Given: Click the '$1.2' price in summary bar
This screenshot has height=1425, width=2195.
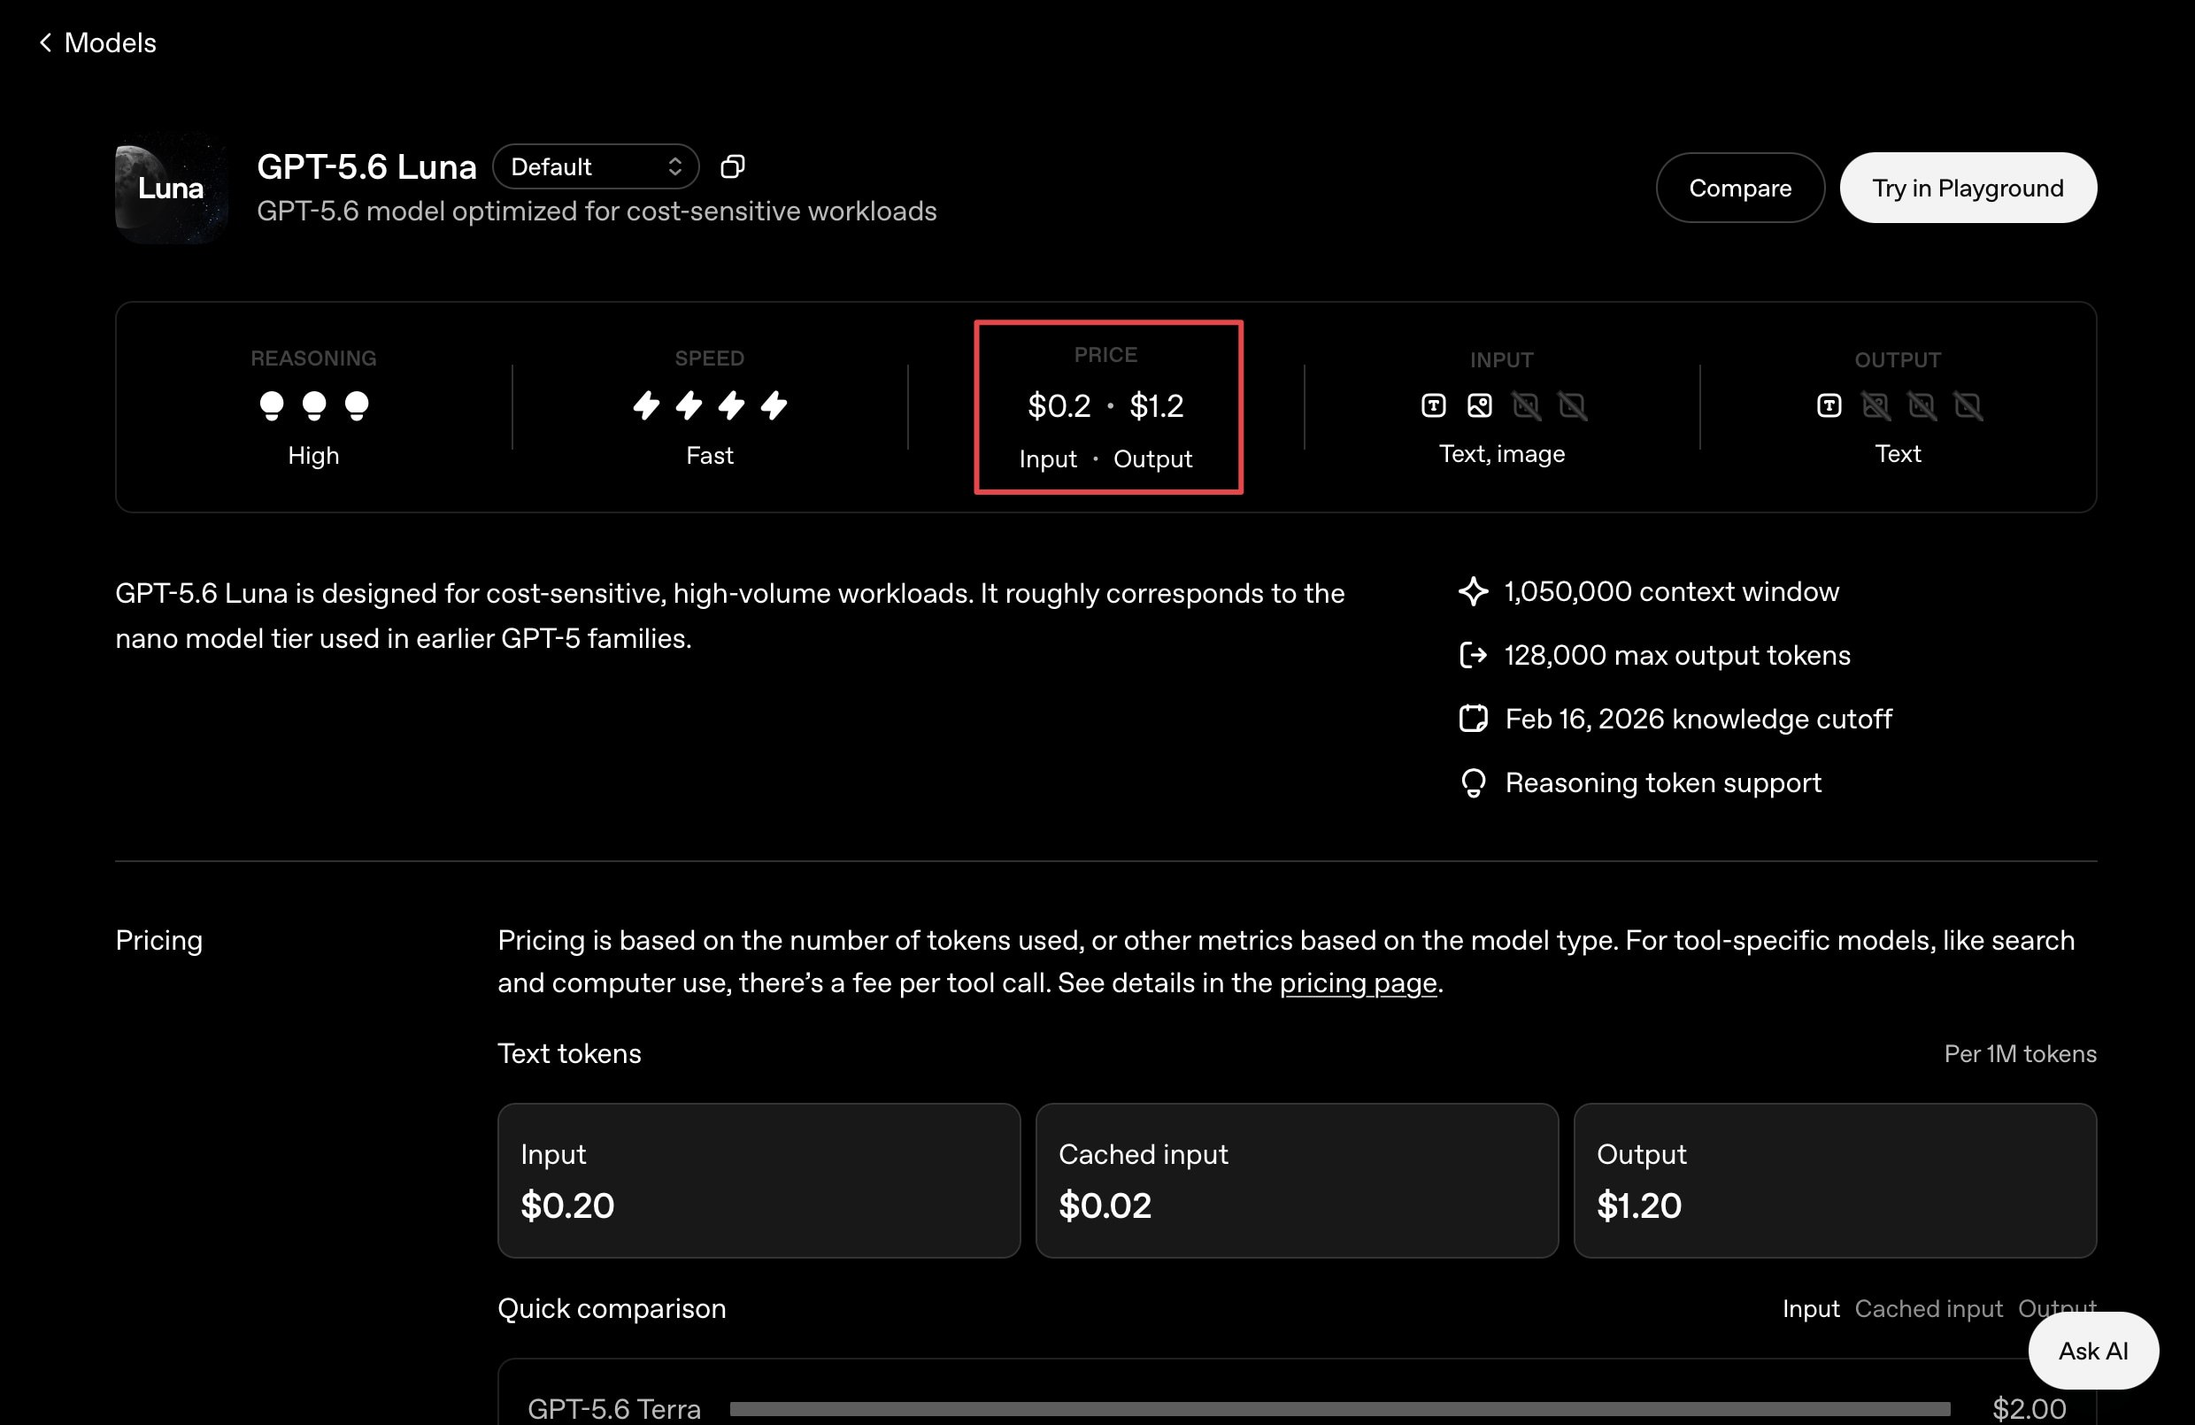Looking at the screenshot, I should point(1157,406).
